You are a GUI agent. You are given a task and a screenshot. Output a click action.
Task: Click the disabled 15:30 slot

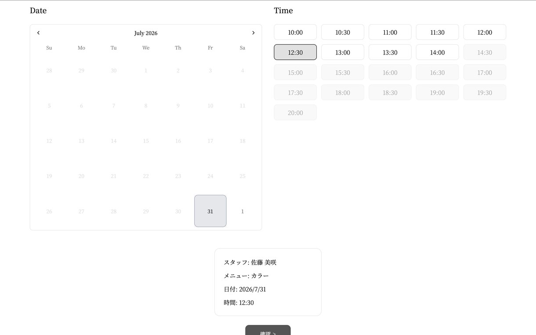(x=343, y=72)
